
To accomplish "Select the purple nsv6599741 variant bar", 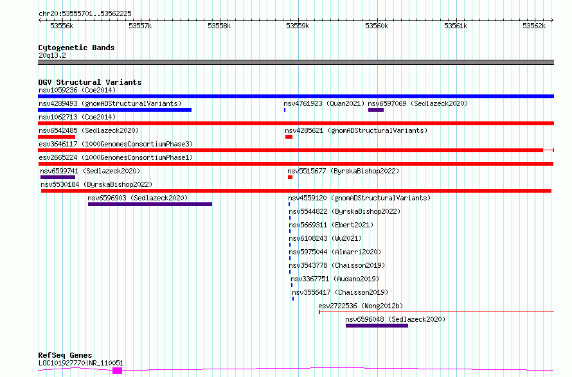I will pos(58,177).
